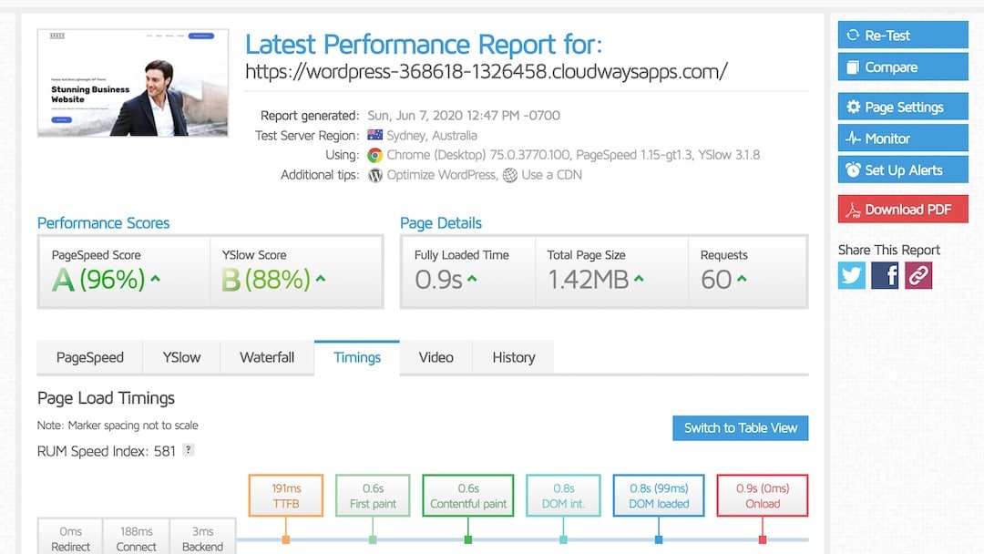Copy report link using chain icon
Image resolution: width=984 pixels, height=554 pixels.
918,275
